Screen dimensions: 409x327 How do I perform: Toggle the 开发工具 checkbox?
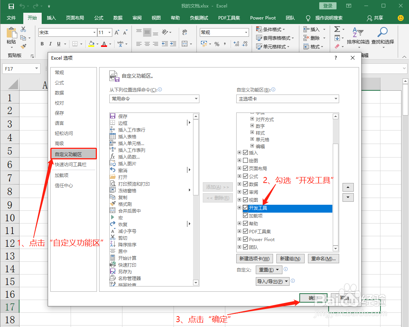[x=246, y=208]
